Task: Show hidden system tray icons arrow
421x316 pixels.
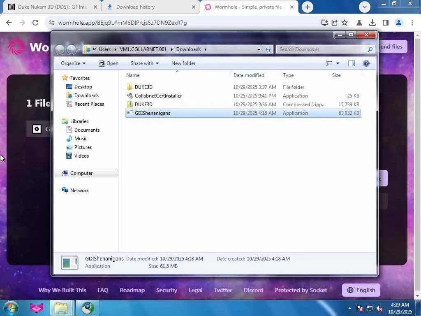Action: click(349, 308)
